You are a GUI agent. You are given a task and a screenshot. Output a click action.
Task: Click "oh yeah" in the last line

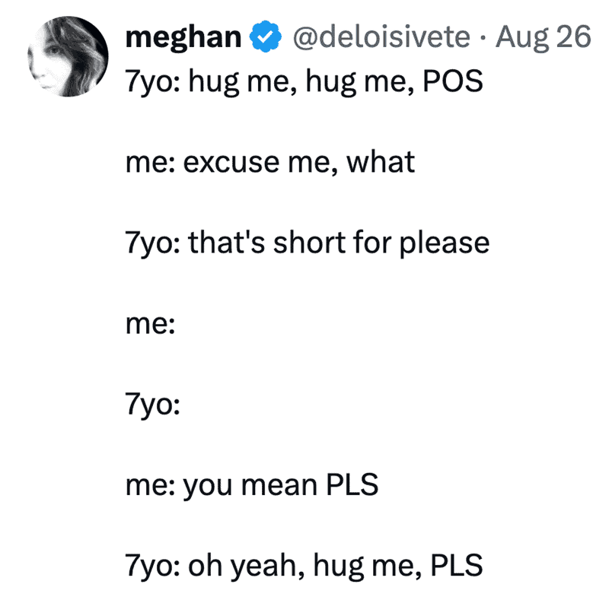pos(243,567)
